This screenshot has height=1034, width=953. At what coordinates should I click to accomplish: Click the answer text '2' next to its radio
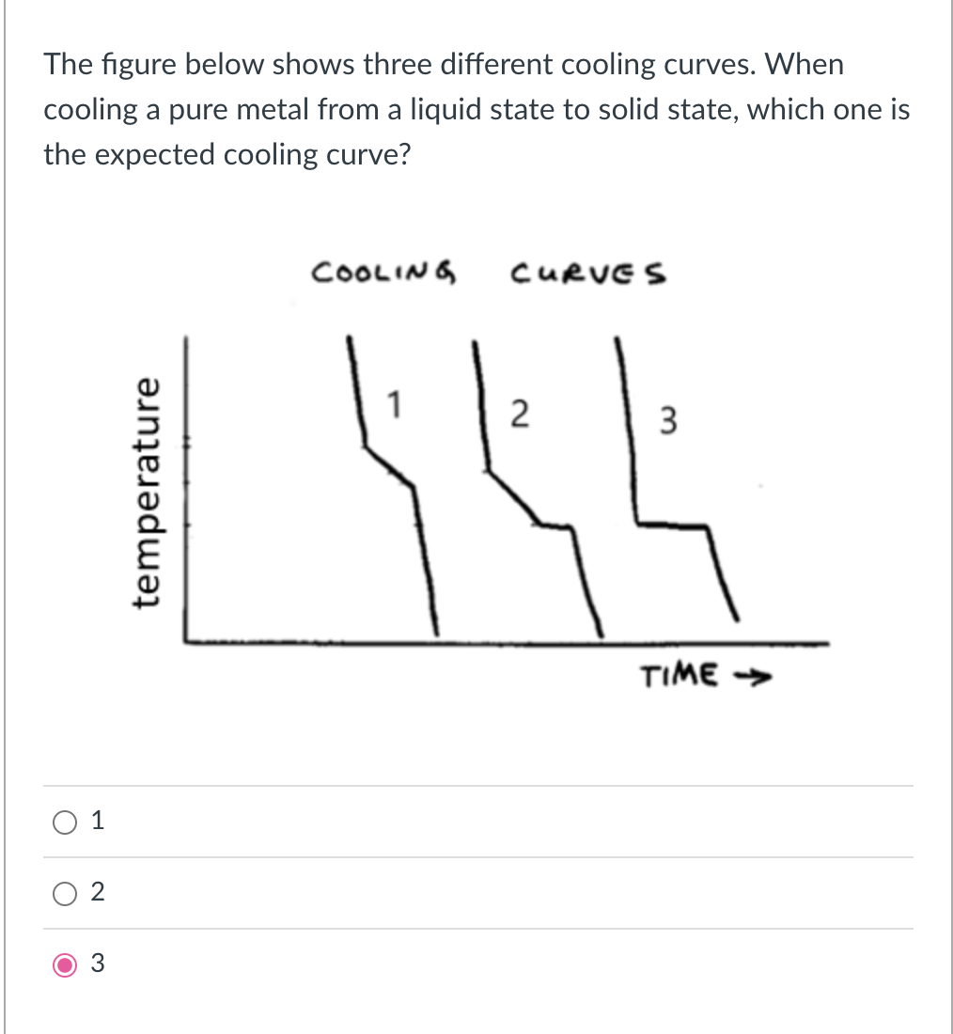tap(96, 892)
